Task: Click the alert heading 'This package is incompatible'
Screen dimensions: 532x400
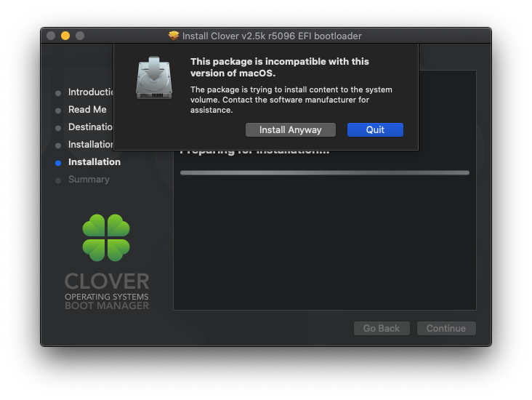Action: 280,67
